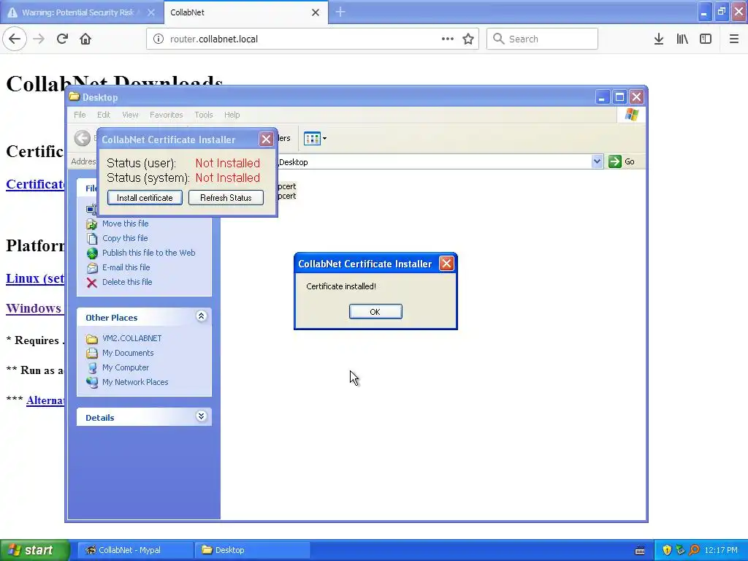Toggle the browser sidebar view
Image resolution: width=748 pixels, height=561 pixels.
coord(706,39)
